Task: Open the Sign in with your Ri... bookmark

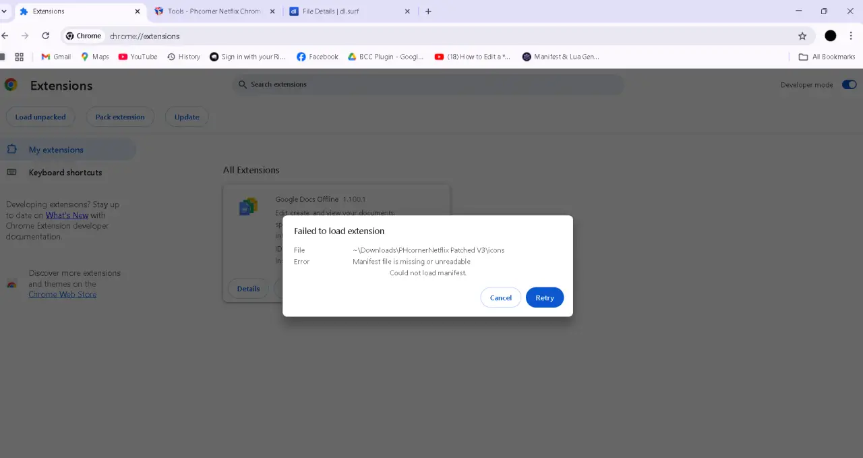Action: (x=247, y=57)
